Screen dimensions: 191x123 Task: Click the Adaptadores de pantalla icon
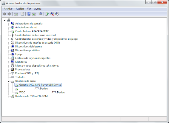(13, 24)
